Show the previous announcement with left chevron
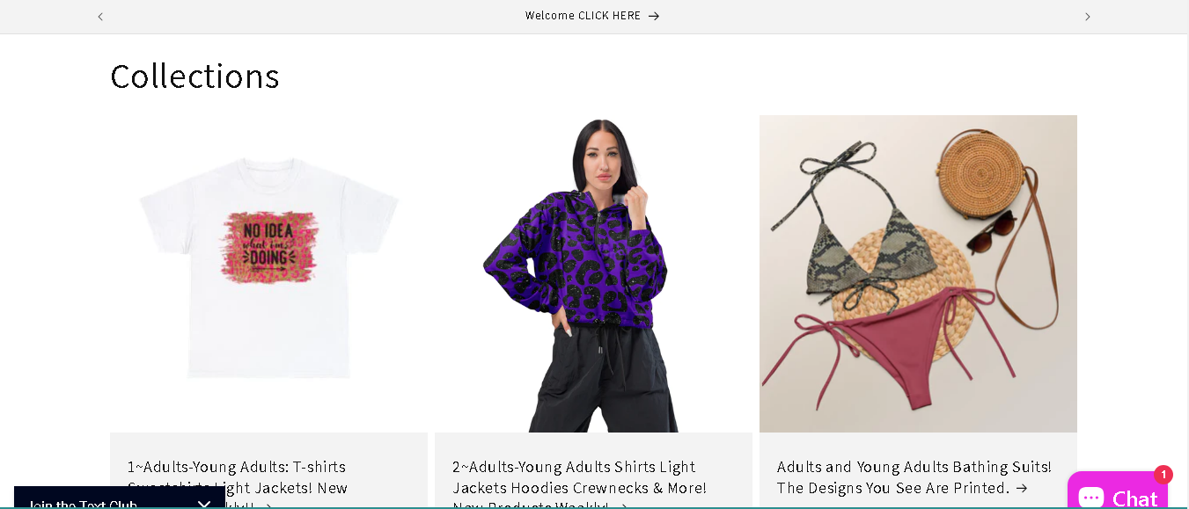 (100, 17)
